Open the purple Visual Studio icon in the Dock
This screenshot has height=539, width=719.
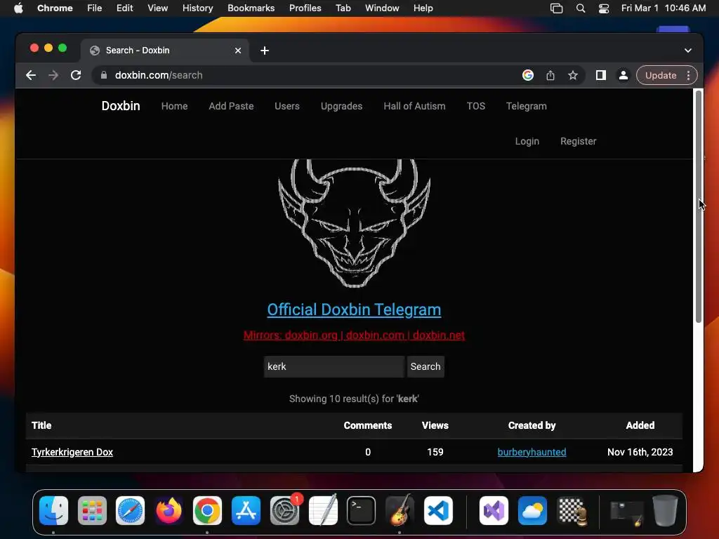tap(494, 511)
